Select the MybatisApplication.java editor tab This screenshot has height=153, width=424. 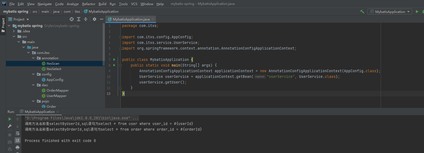tap(131, 19)
